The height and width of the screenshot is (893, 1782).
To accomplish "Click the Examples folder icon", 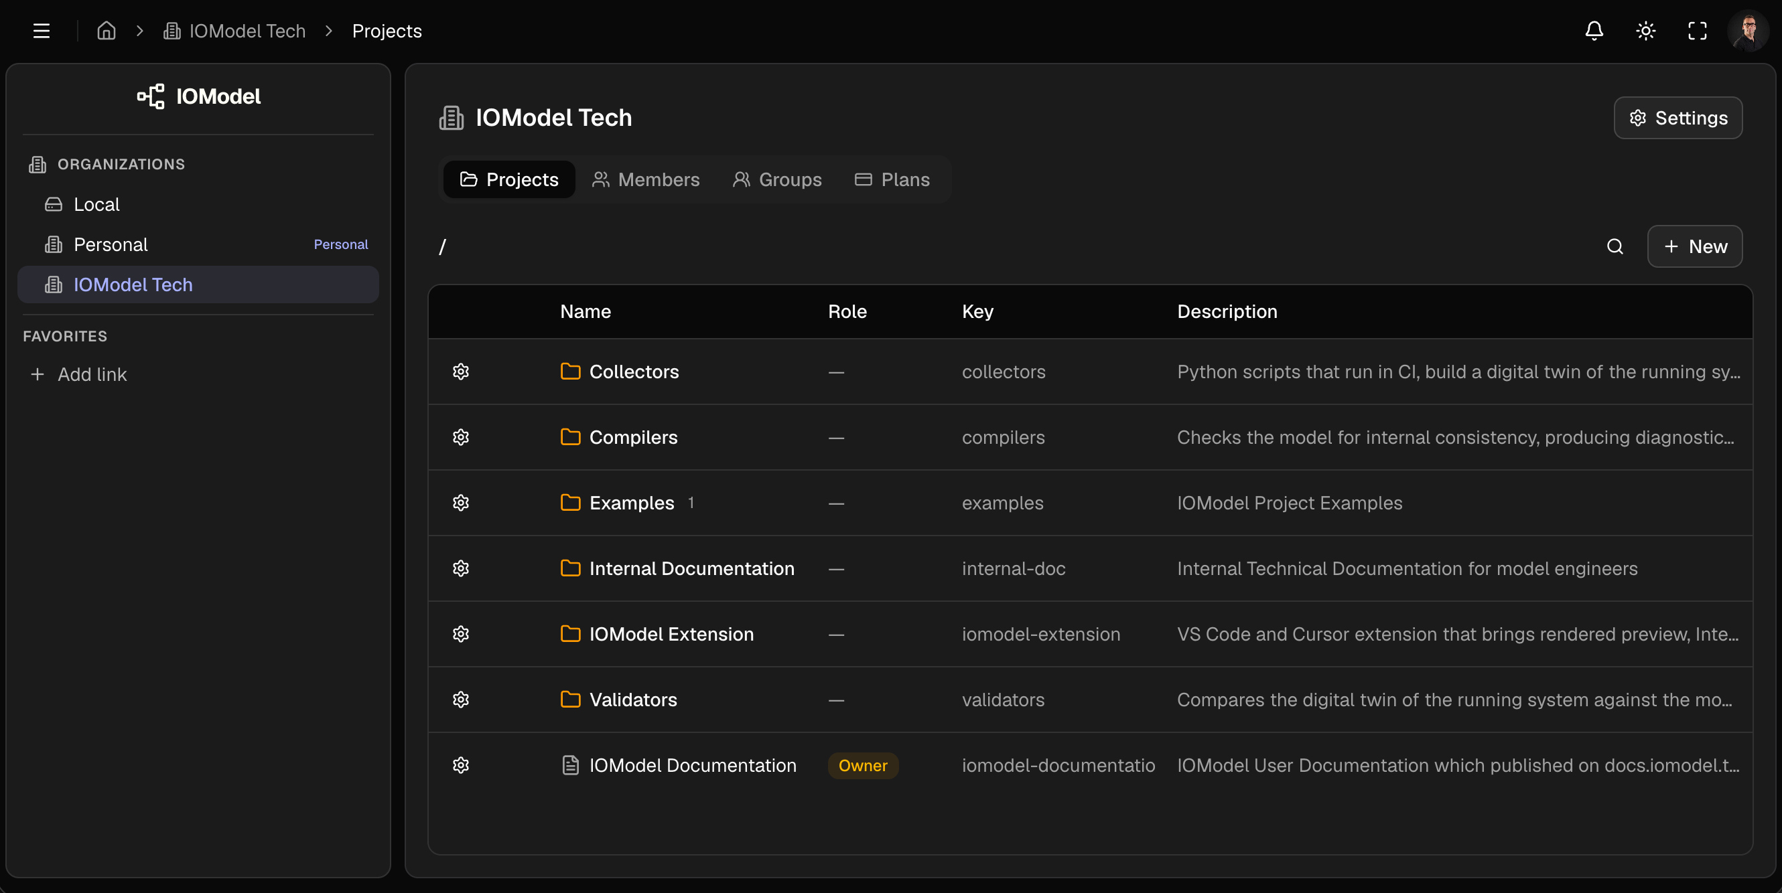I will [x=570, y=503].
